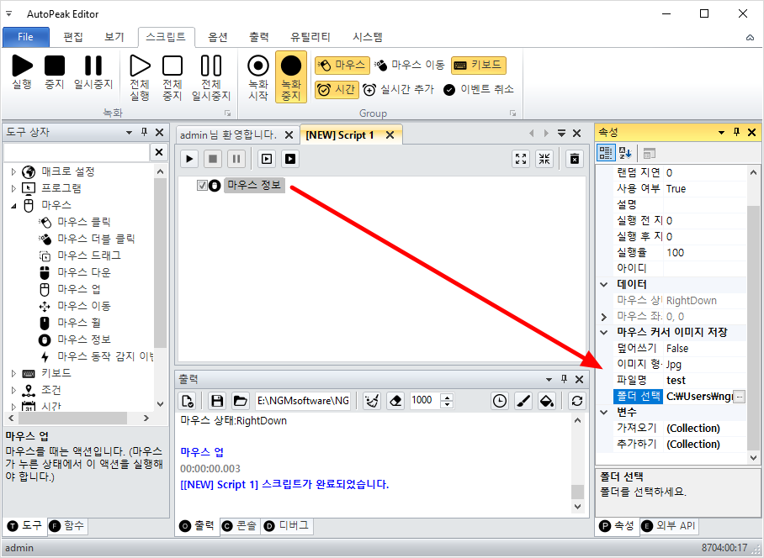The image size is (764, 558).
Task: Refresh the output panel
Action: tap(577, 401)
